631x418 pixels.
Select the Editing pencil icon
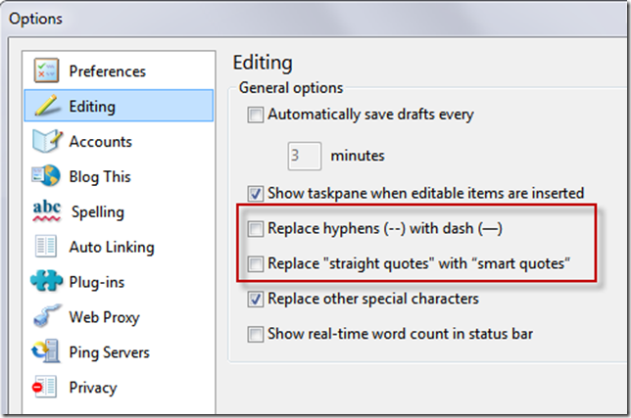(x=47, y=106)
